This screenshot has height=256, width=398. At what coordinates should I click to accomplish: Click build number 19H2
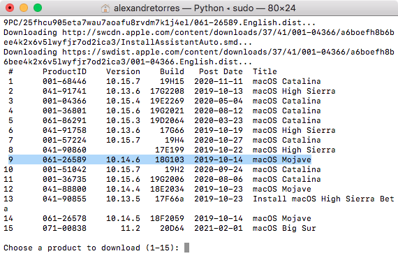tap(175, 169)
